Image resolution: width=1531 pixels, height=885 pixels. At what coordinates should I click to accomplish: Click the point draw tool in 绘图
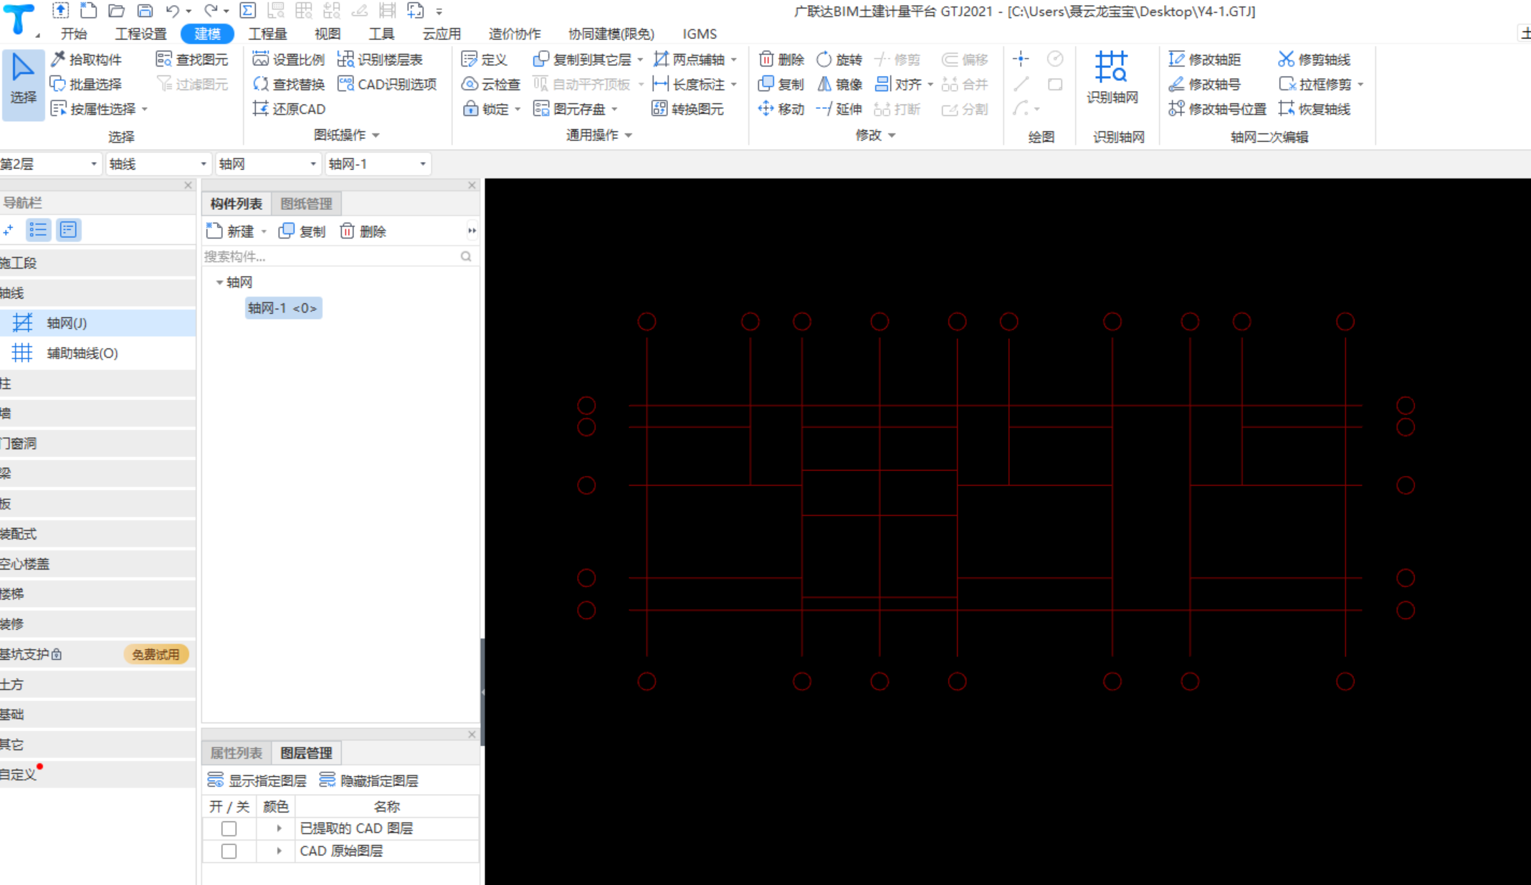coord(1021,59)
